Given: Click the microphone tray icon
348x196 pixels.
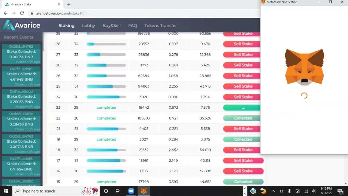Looking at the screenshot, I should (290, 191).
